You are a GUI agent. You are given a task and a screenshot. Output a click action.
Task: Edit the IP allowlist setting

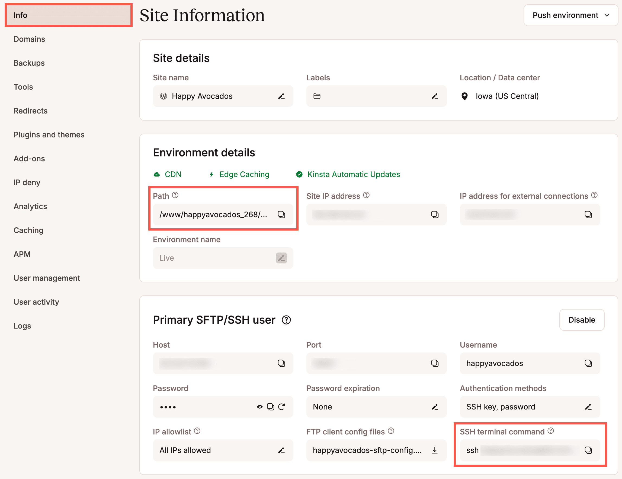(281, 450)
